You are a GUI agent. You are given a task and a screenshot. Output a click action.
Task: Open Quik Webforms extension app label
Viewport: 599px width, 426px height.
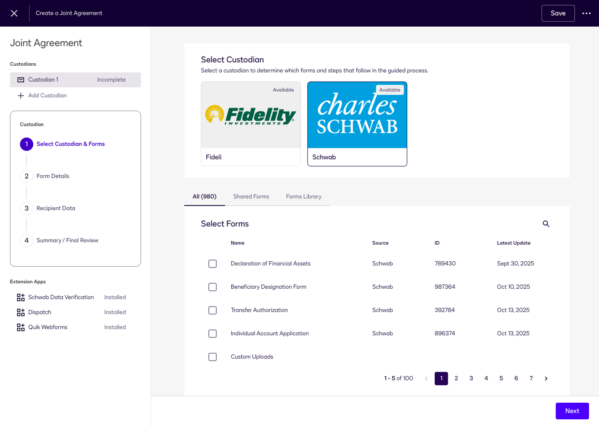pos(48,327)
